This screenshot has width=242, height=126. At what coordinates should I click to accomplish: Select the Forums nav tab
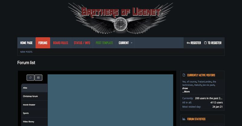tap(43, 43)
